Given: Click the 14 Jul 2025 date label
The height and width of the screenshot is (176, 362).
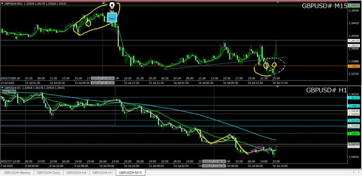Looking at the screenshot, I should [7, 83].
